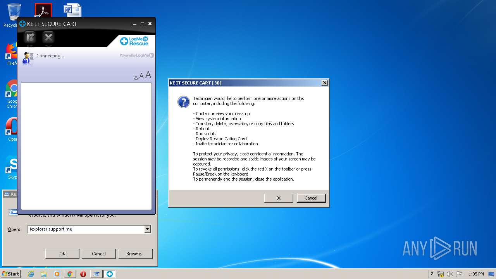Click the '- Reboot' line in dialog
The image size is (496, 279).
tap(201, 129)
